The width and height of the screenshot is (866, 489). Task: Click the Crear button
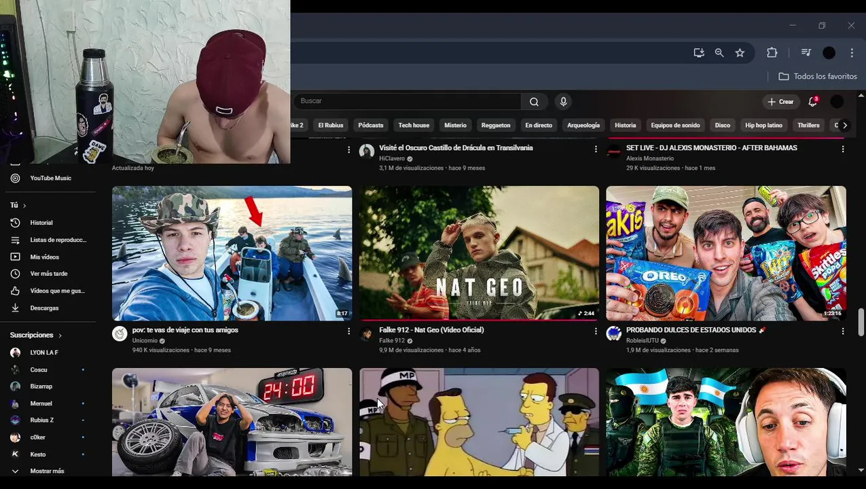pos(780,102)
